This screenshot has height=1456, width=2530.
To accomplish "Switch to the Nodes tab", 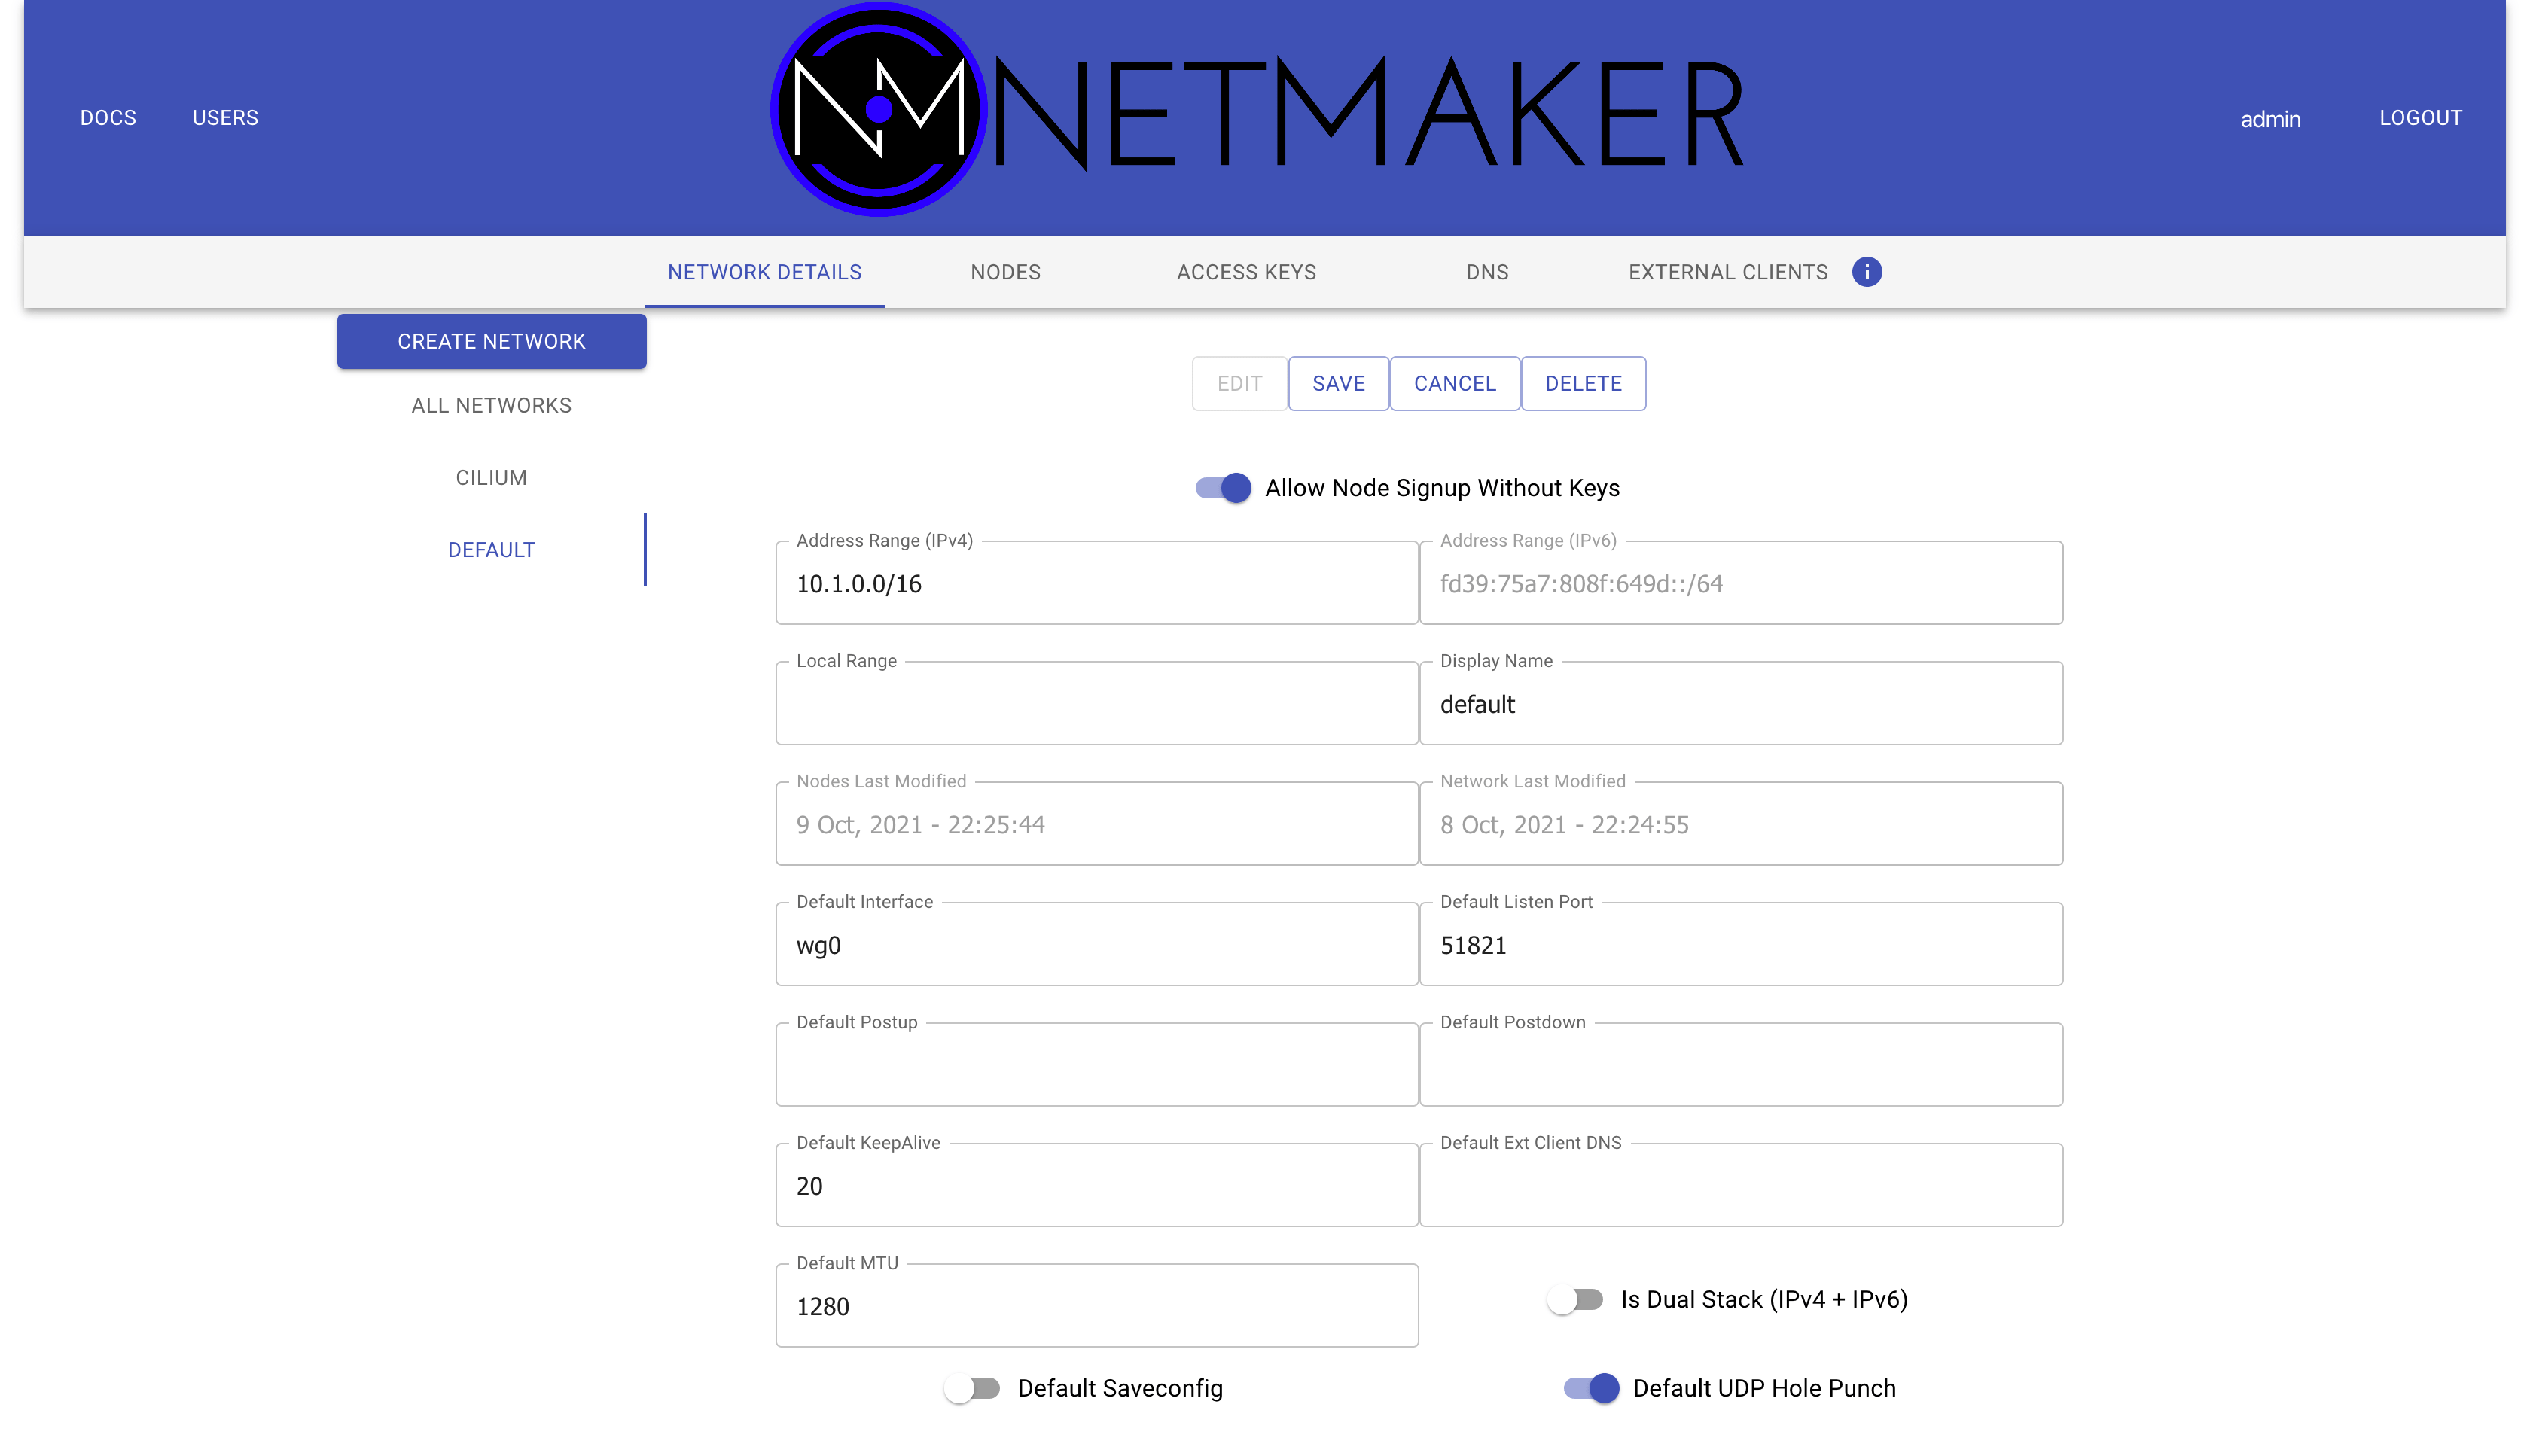I will 1004,271.
